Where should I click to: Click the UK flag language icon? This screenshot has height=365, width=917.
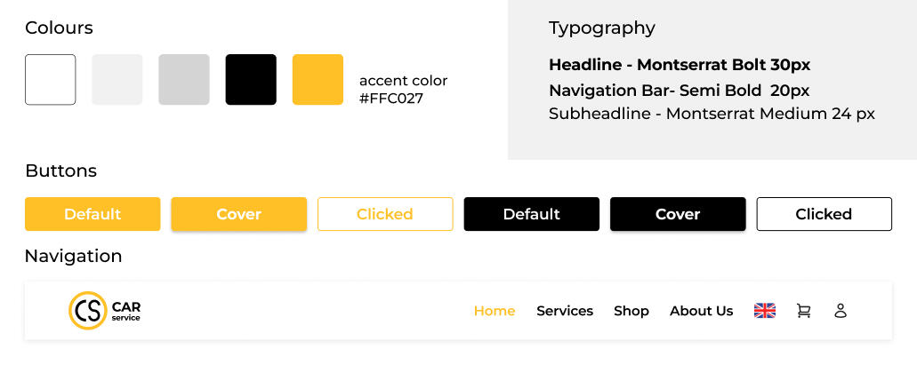point(764,311)
